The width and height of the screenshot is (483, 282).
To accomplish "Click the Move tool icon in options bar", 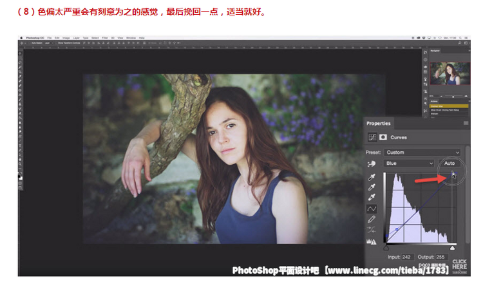I will tap(22, 43).
